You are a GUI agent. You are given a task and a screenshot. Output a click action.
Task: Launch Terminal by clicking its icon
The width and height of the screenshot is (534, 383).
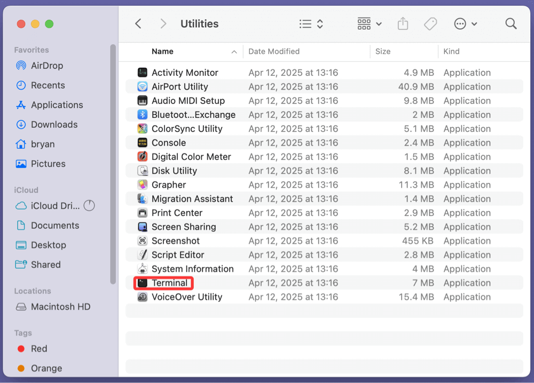[142, 283]
